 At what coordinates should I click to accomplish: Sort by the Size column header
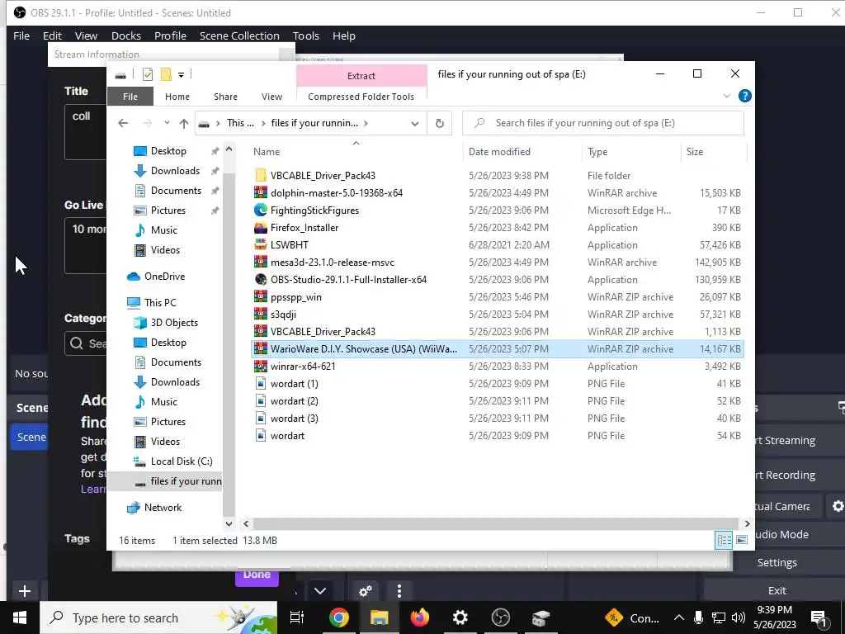click(695, 152)
